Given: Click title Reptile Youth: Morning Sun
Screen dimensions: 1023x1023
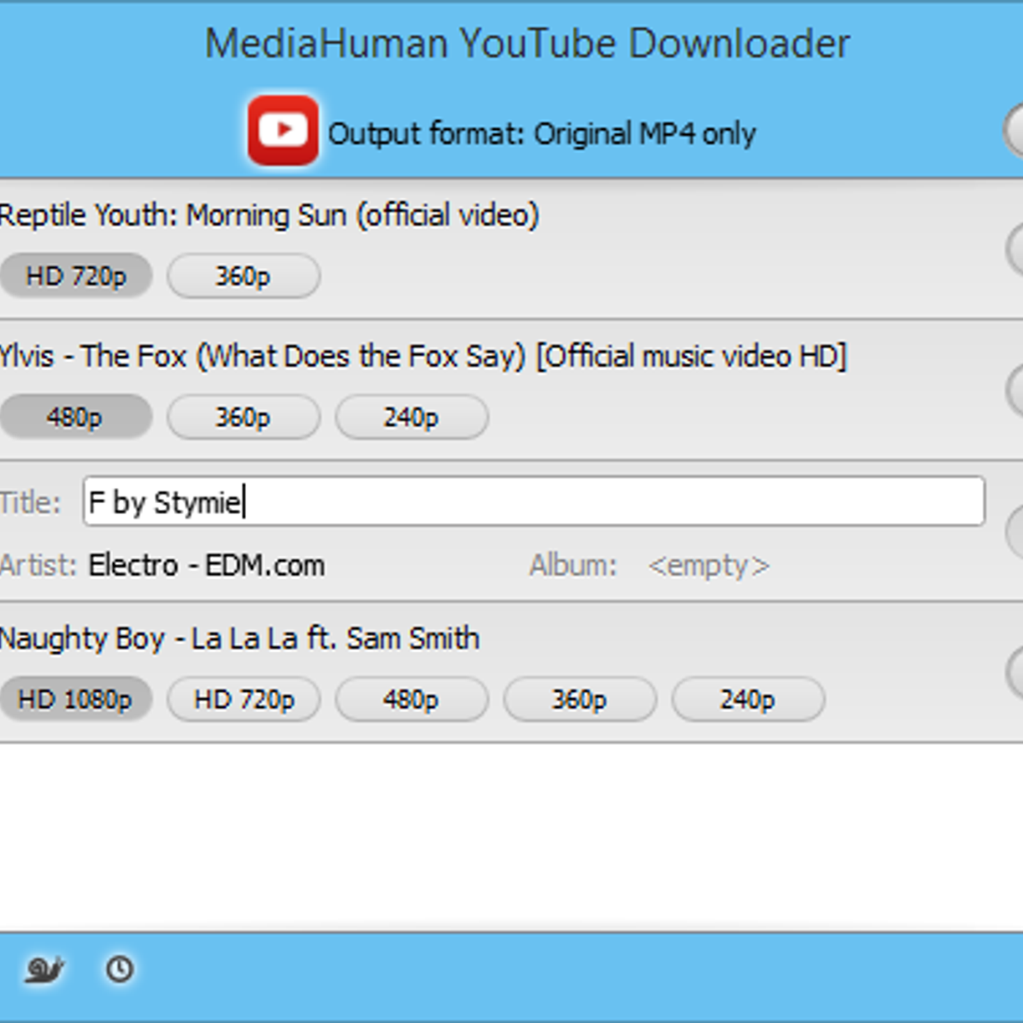Looking at the screenshot, I should (x=269, y=215).
